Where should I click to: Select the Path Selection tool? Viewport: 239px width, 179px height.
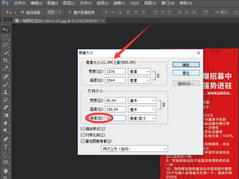6,154
